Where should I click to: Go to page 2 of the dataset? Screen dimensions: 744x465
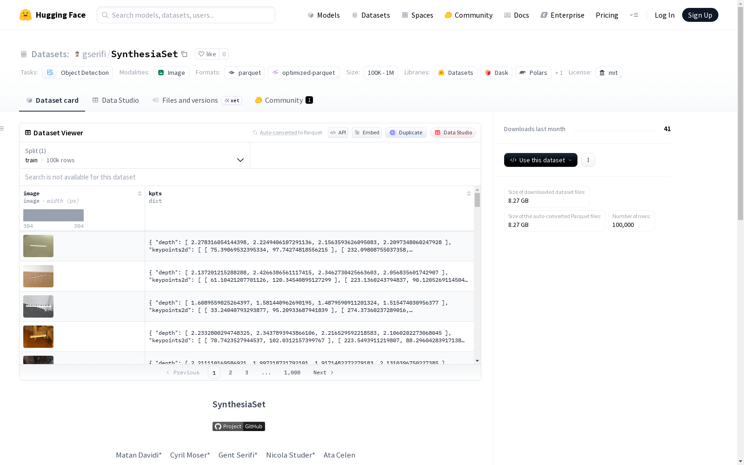[230, 372]
